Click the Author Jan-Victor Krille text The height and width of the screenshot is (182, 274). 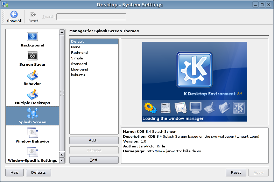coord(144,146)
